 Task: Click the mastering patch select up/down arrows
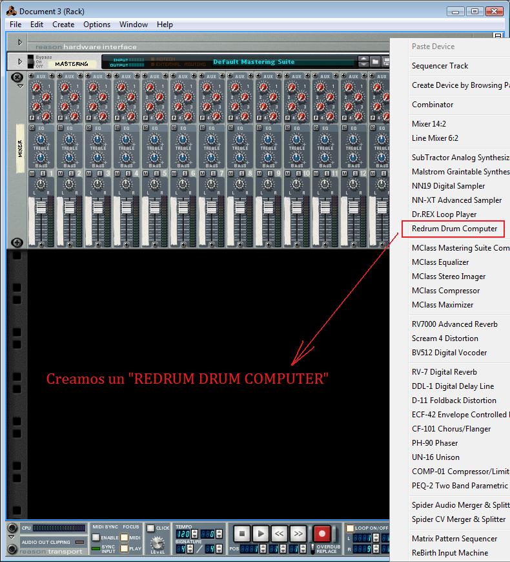click(363, 61)
